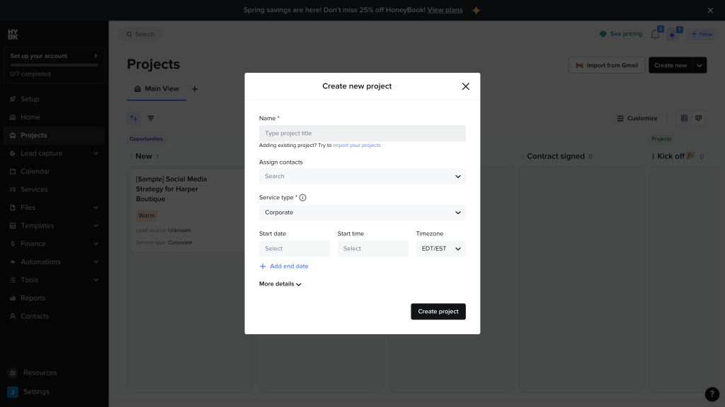Click the Name project title field
The image size is (725, 407).
[x=362, y=134]
